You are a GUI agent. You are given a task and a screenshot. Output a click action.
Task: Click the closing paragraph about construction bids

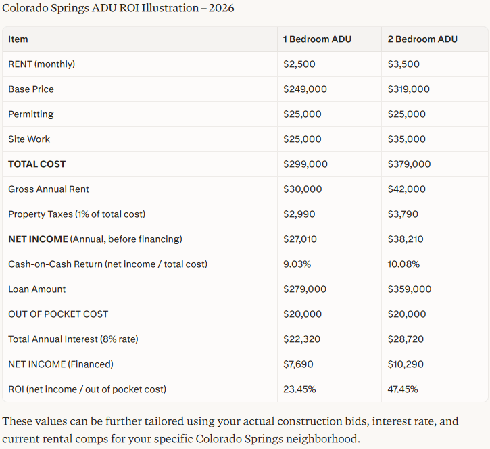click(230, 429)
